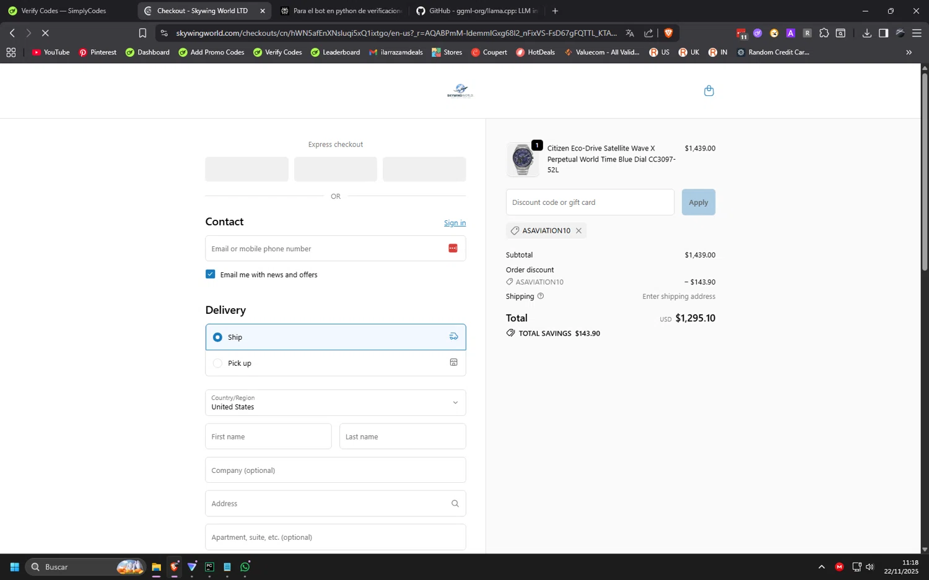Show the site information icon in address bar
The width and height of the screenshot is (929, 580).
[164, 33]
